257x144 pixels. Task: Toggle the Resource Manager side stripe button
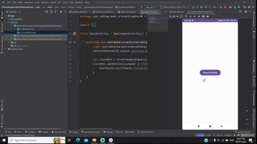point(2,44)
